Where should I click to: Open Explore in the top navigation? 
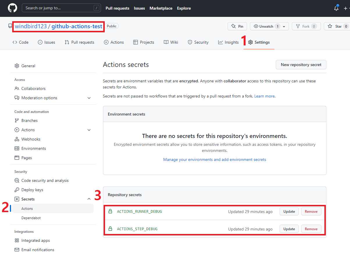[x=184, y=8]
